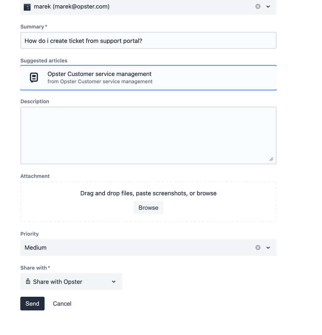Clear the Medium priority value

(258, 248)
